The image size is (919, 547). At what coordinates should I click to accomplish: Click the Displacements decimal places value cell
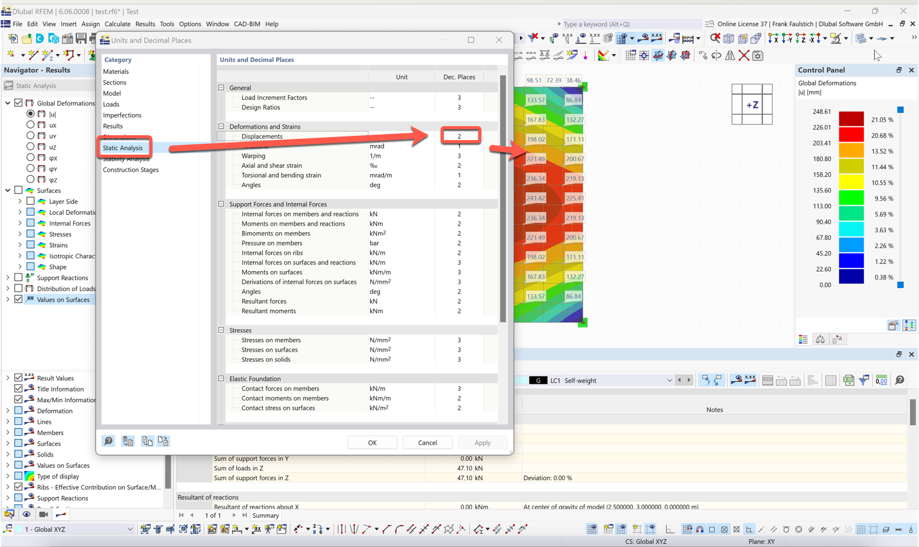coord(459,136)
